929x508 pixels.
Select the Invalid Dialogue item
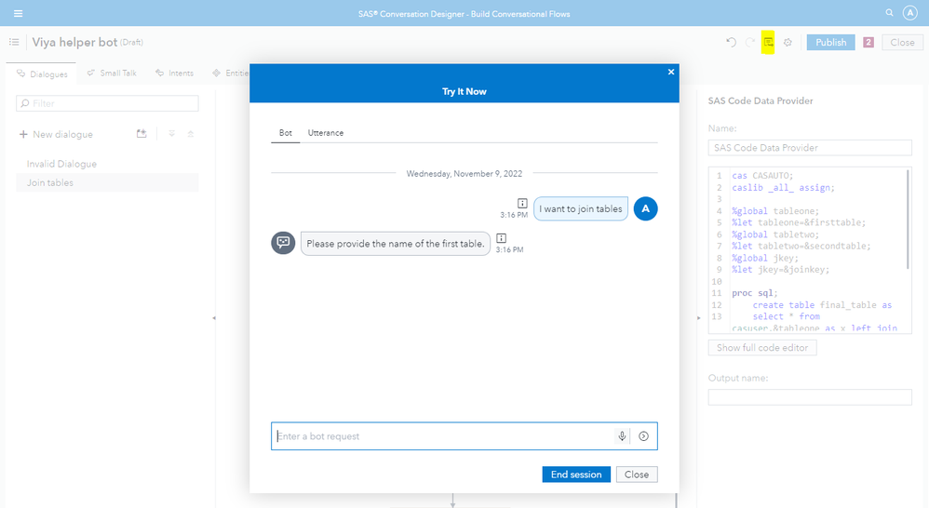point(61,164)
